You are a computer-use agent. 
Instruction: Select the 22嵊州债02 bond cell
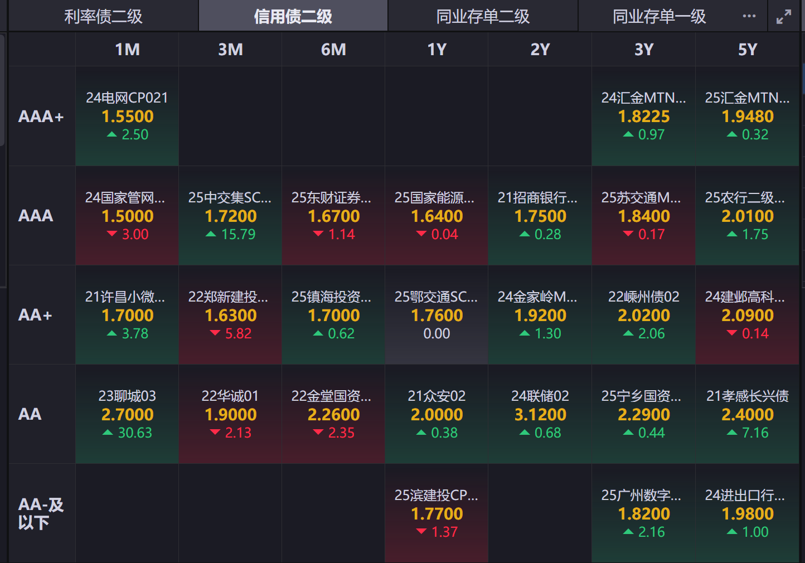[643, 315]
